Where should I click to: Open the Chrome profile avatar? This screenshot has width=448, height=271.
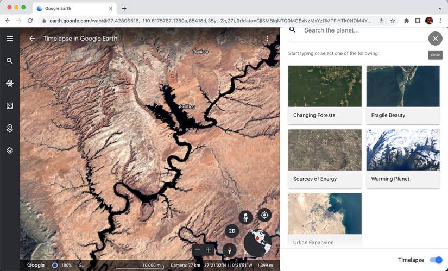[x=429, y=21]
